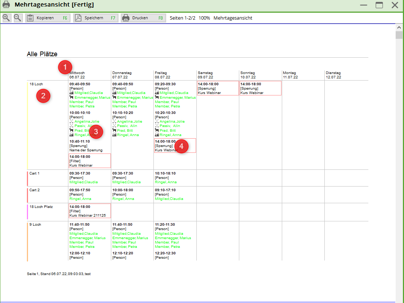This screenshot has width=404, height=303.
Task: Select the Mittwoch 06.07.22 column header
Action: point(77,75)
